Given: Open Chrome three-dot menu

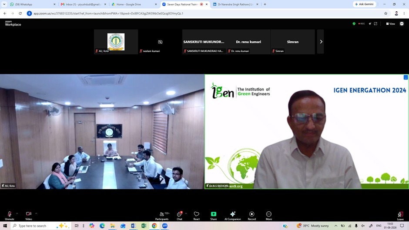Looking at the screenshot, I should [404, 13].
